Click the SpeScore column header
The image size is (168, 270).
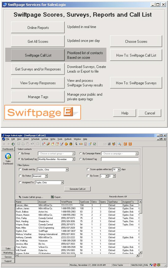click(85, 202)
